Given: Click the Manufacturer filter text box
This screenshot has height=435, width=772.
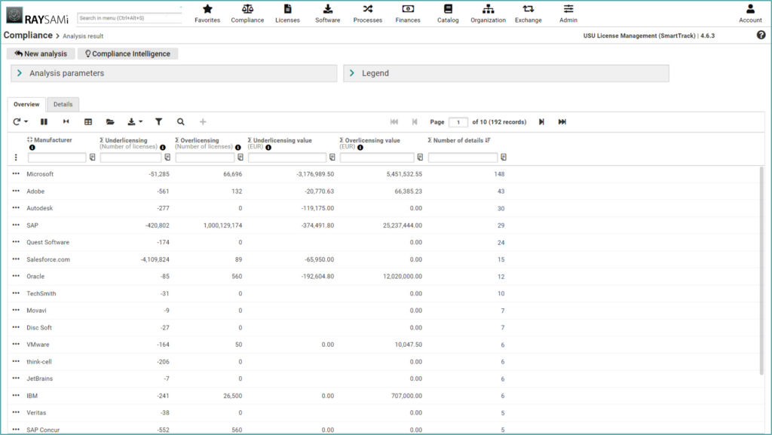Looking at the screenshot, I should (57, 158).
